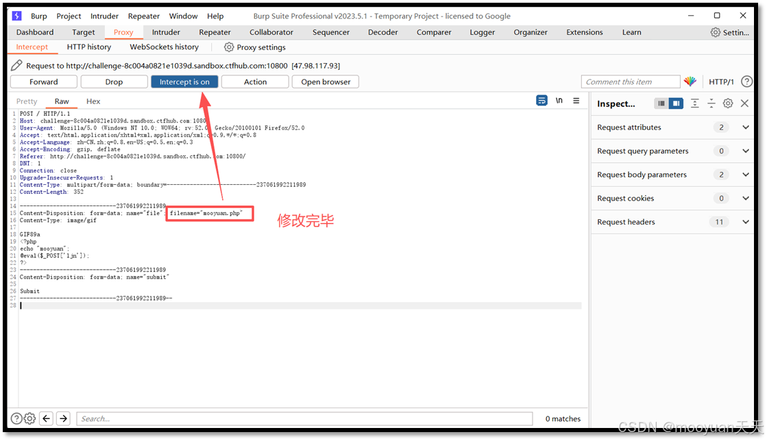Switch editor to Pretty view
Image resolution: width=767 pixels, height=441 pixels.
coord(27,101)
